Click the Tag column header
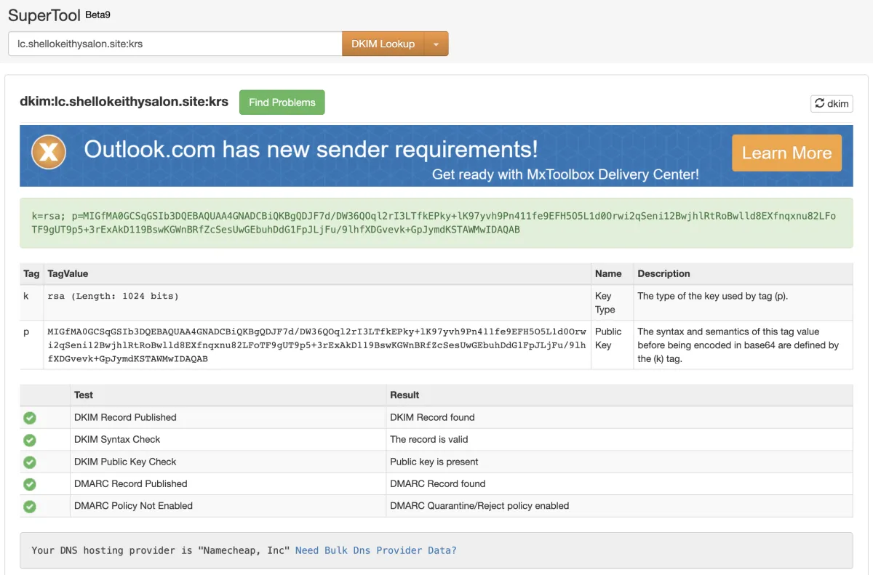 tap(31, 273)
